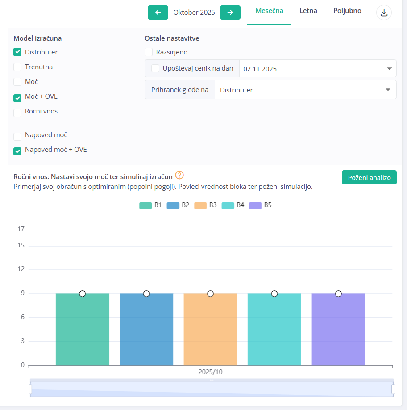This screenshot has width=407, height=410.
Task: Expand the Prihranek glede na dropdown
Action: pos(305,90)
